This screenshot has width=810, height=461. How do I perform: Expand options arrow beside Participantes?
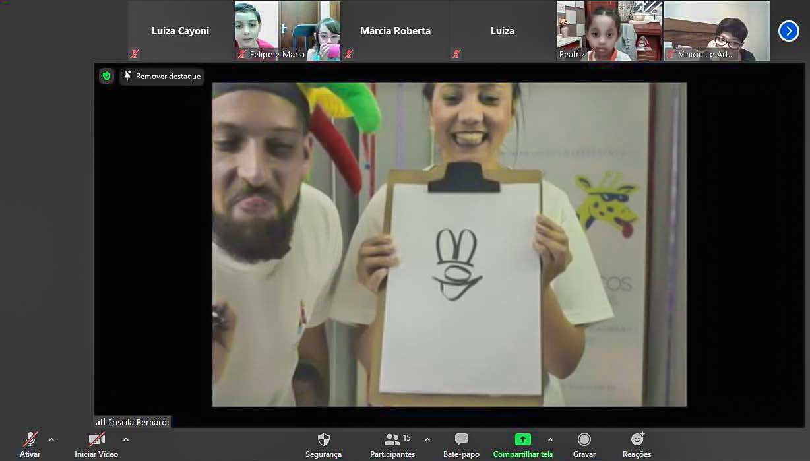[427, 439]
